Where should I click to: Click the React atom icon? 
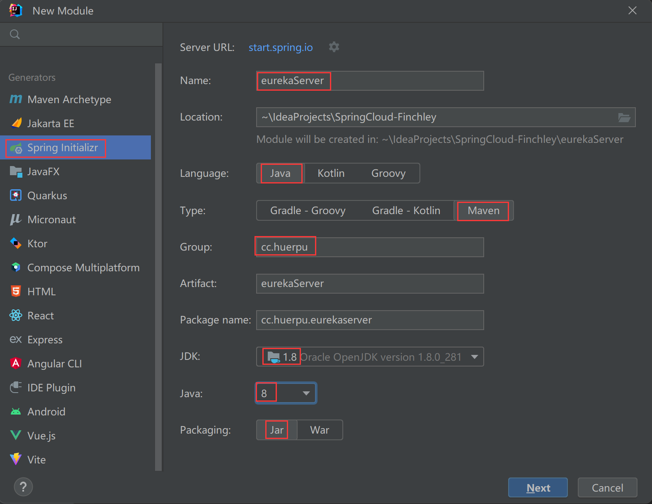click(x=16, y=316)
